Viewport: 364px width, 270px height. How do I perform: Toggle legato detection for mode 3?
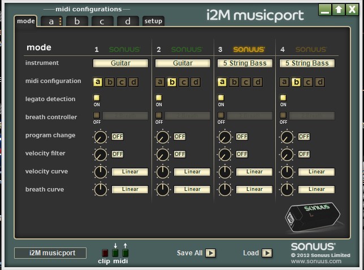pos(221,97)
